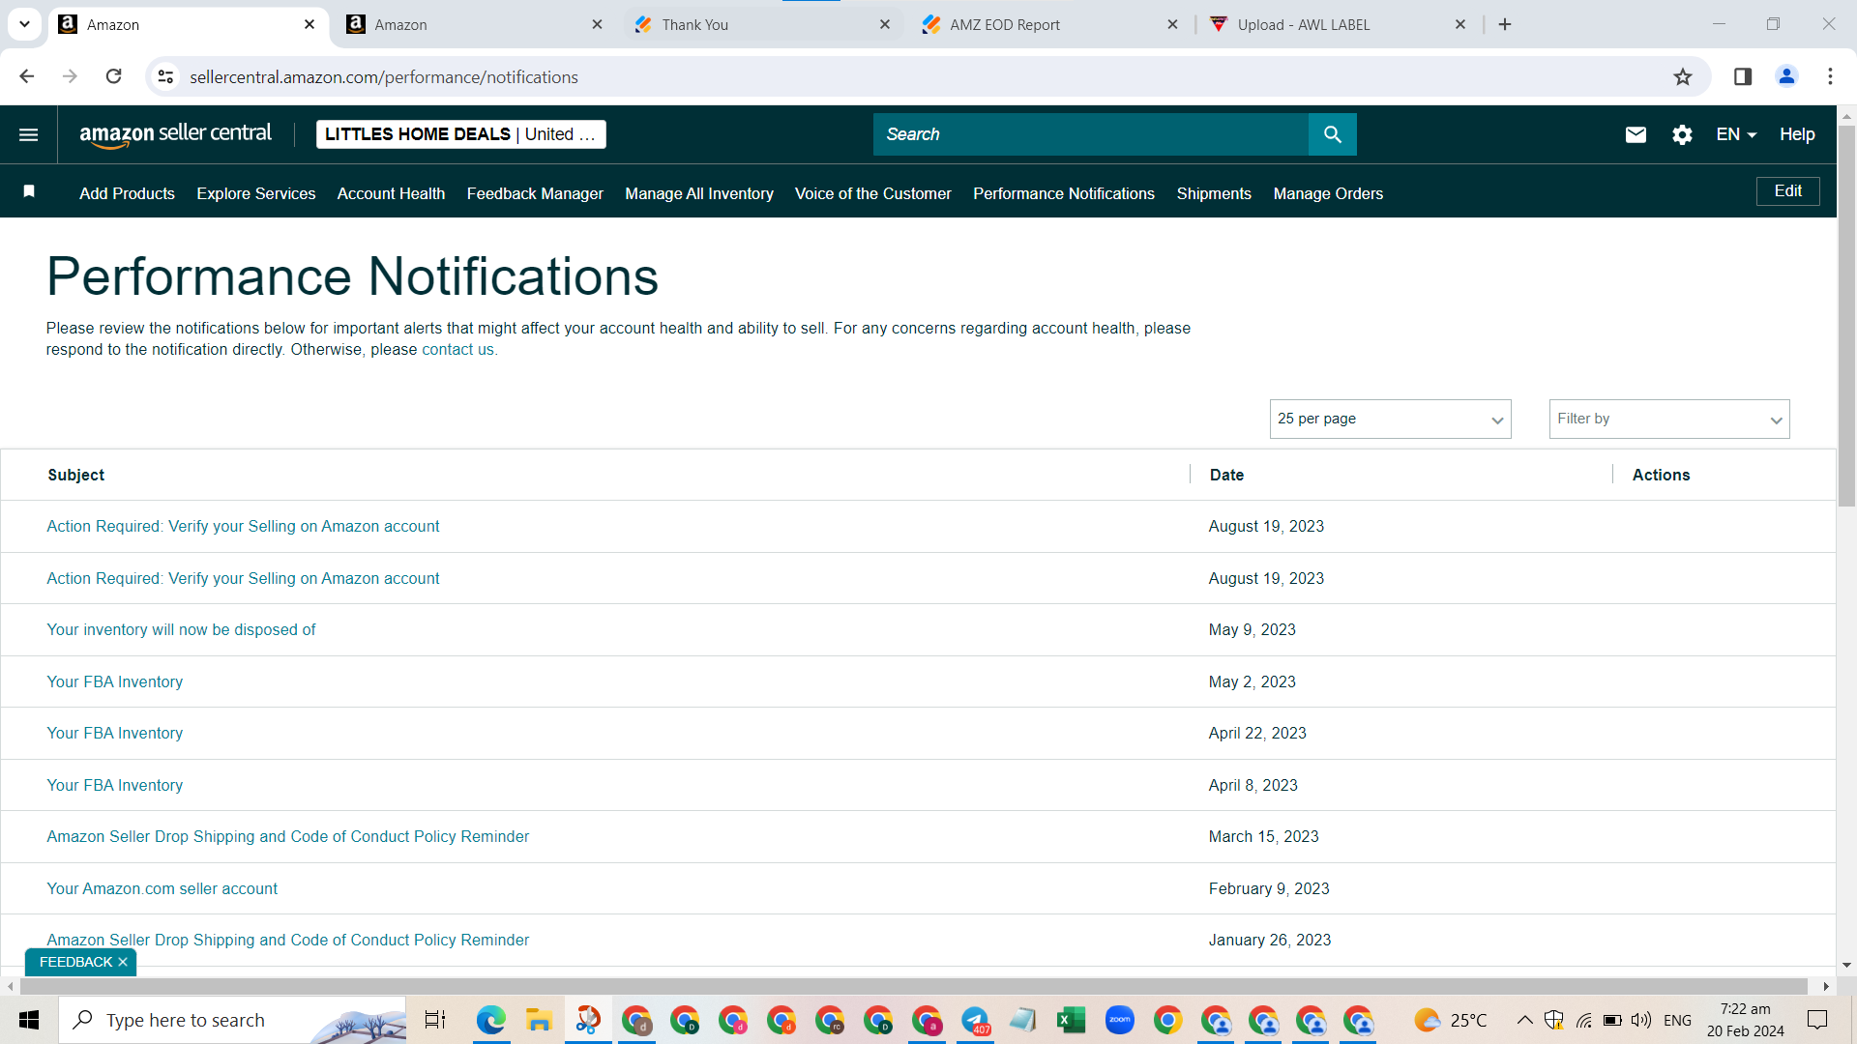
Task: Open Chrome's three-dot menu
Action: pyautogui.click(x=1830, y=77)
